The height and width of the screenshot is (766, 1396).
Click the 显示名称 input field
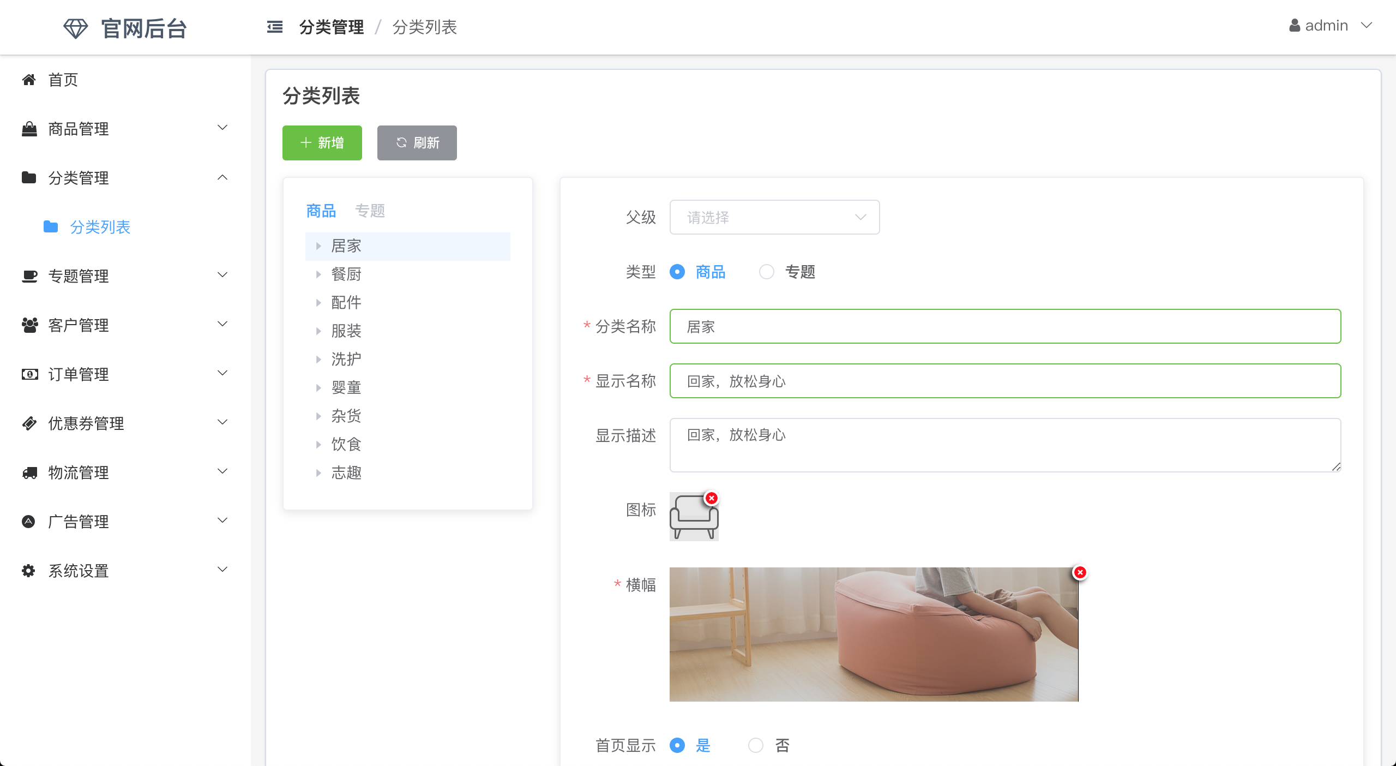point(1004,381)
